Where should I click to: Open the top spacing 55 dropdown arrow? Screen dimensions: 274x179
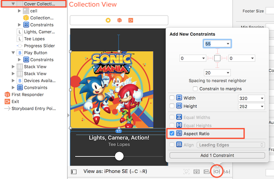[228, 44]
